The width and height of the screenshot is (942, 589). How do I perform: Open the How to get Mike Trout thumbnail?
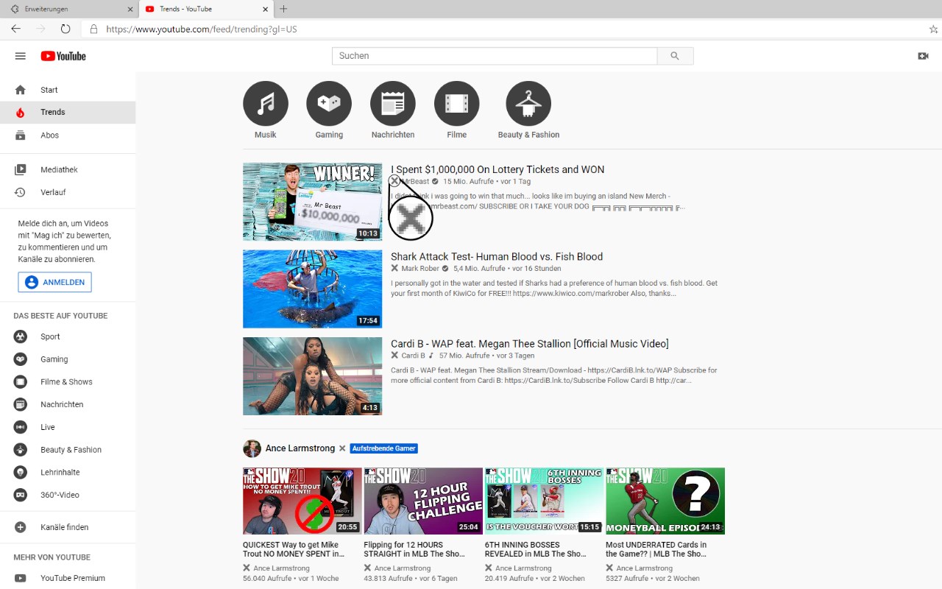302,501
